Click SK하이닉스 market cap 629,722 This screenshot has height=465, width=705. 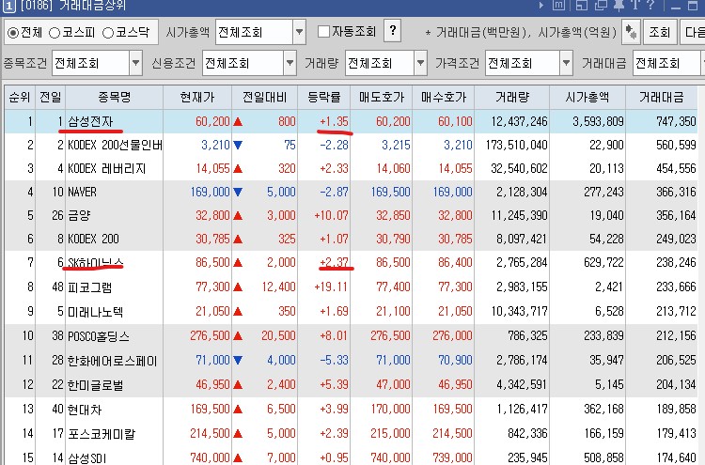(603, 262)
